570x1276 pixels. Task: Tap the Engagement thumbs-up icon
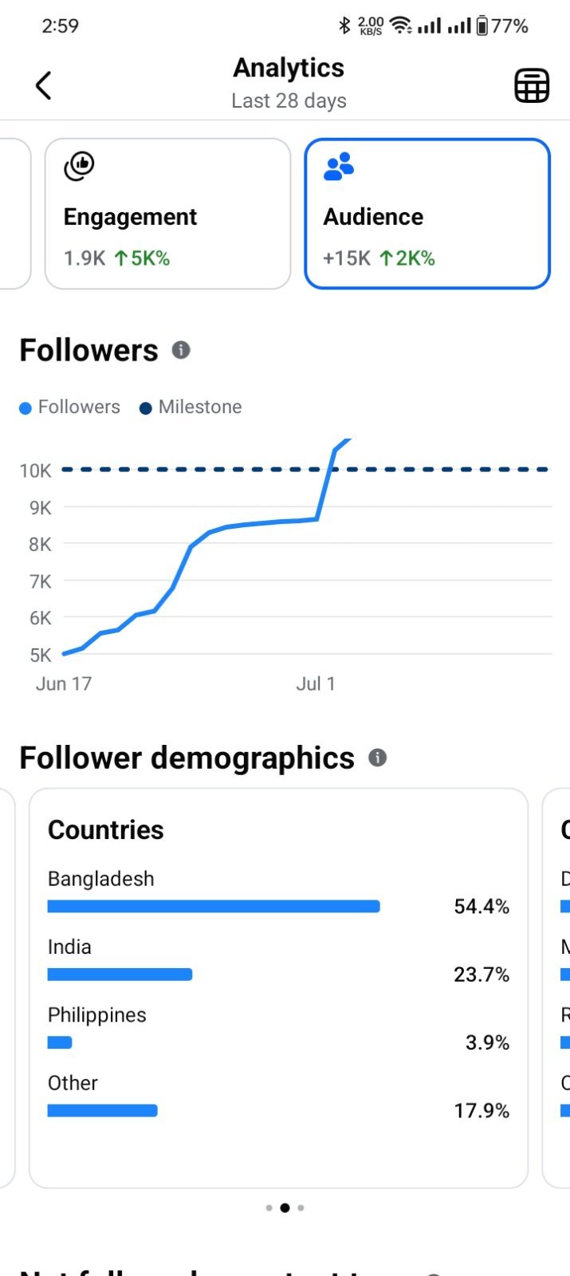[79, 166]
